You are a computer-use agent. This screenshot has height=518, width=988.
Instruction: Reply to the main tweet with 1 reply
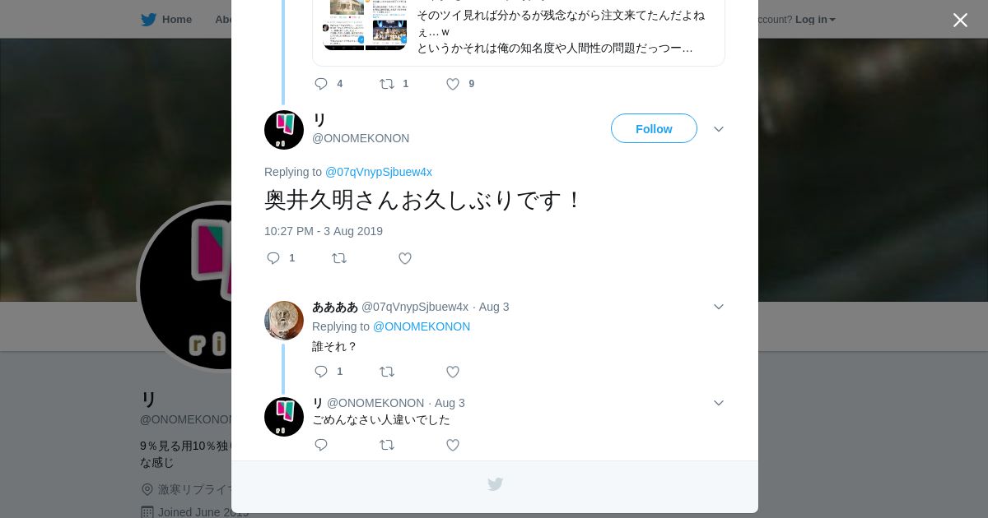(281, 258)
